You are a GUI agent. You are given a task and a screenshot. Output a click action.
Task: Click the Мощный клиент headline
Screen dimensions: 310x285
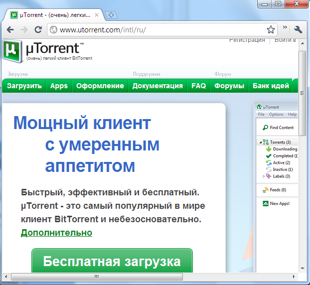point(82,123)
